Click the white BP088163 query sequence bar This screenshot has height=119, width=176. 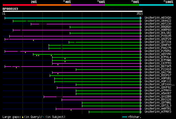pos(73,11)
